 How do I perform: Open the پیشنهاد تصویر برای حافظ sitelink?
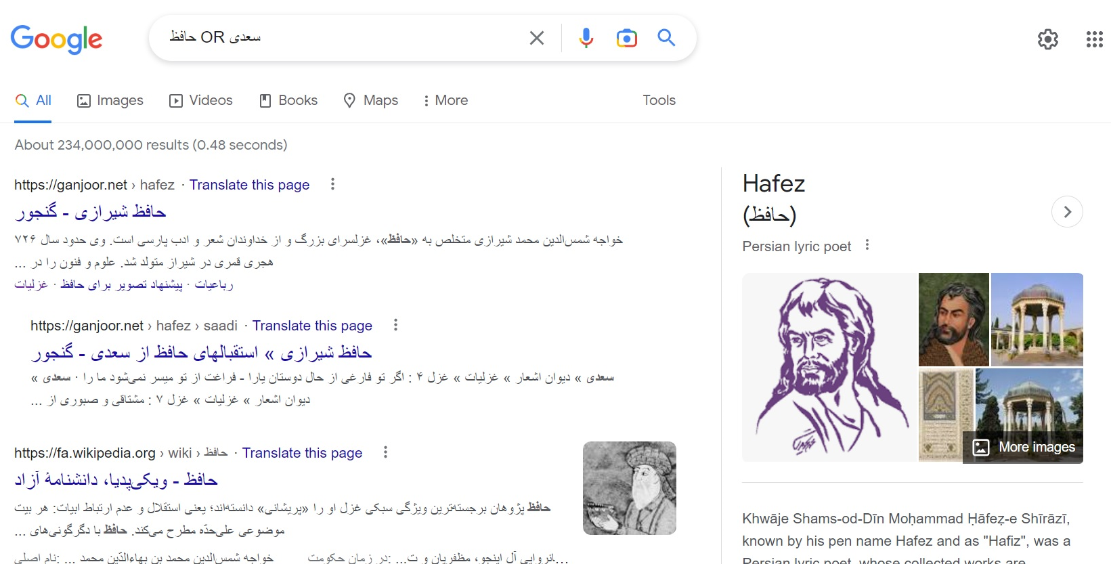pos(121,284)
